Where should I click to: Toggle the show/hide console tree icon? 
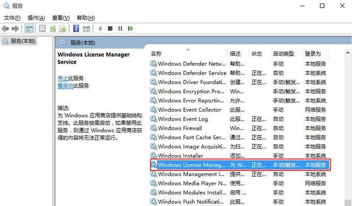(x=29, y=29)
